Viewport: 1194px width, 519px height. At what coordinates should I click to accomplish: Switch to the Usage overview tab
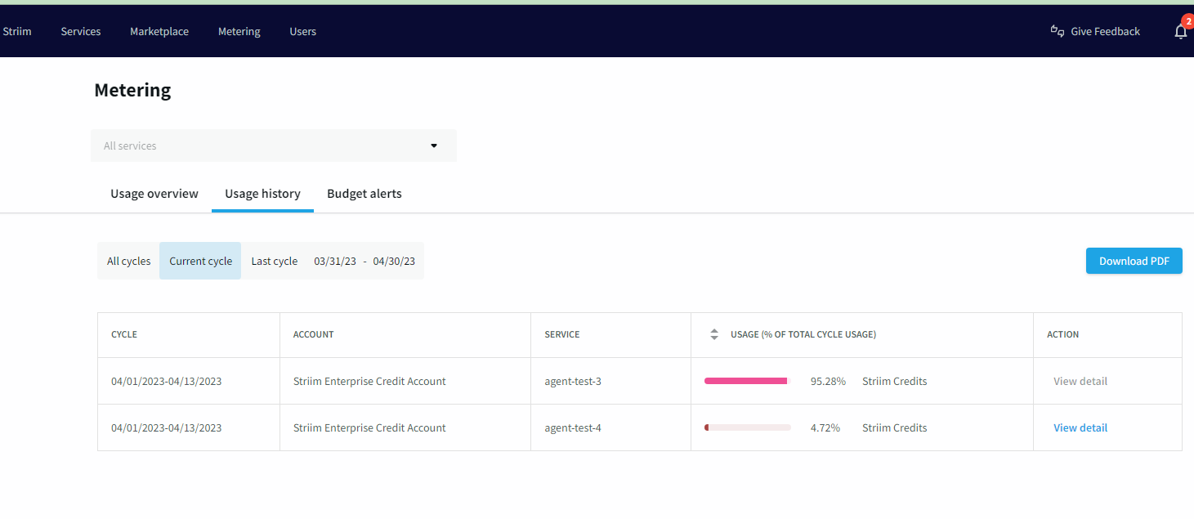point(154,194)
